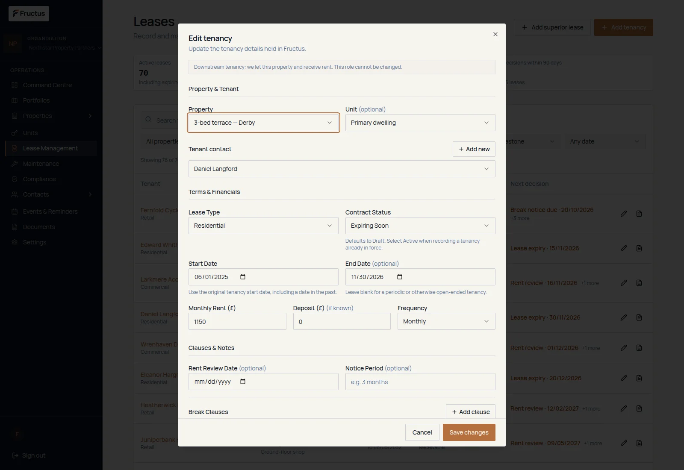The height and width of the screenshot is (470, 684).
Task: Open the Frequency dropdown
Action: coord(446,321)
